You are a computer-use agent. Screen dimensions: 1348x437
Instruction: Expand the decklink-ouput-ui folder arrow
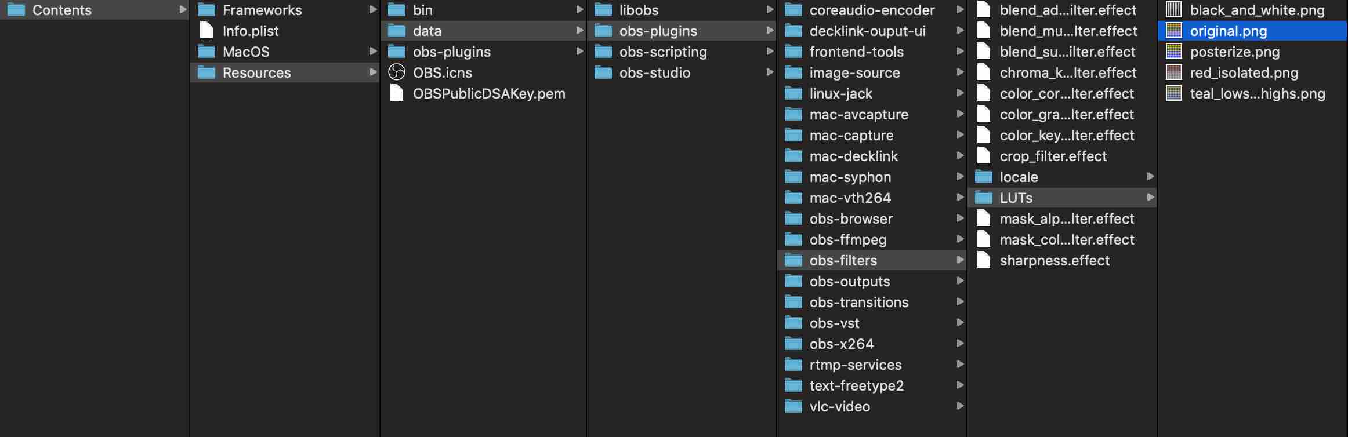pos(960,31)
